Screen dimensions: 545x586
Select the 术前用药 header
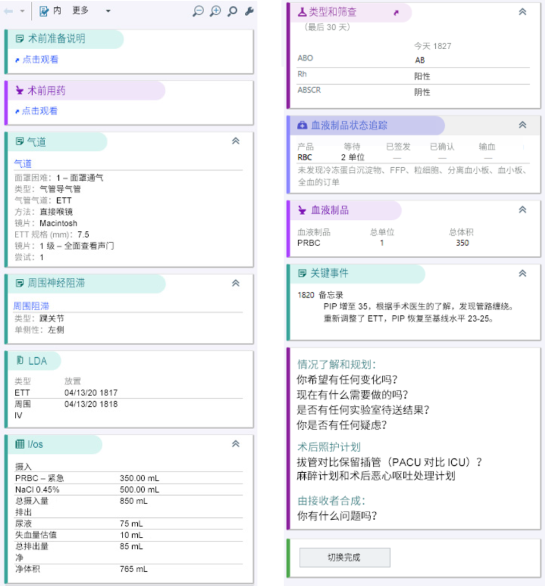pos(46,90)
